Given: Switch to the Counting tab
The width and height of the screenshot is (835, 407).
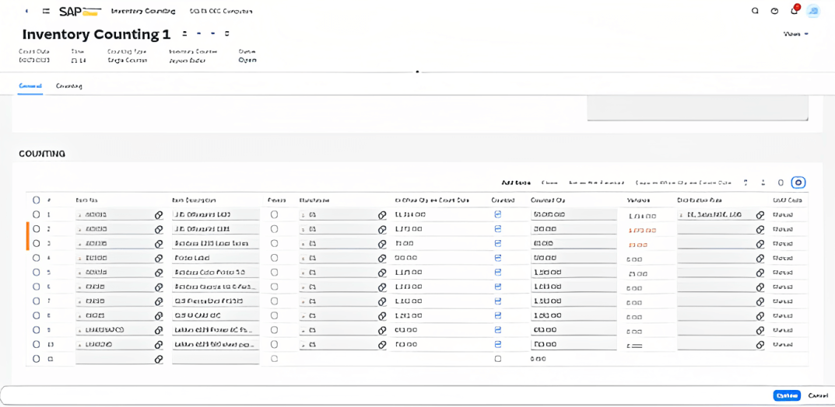Looking at the screenshot, I should 68,85.
